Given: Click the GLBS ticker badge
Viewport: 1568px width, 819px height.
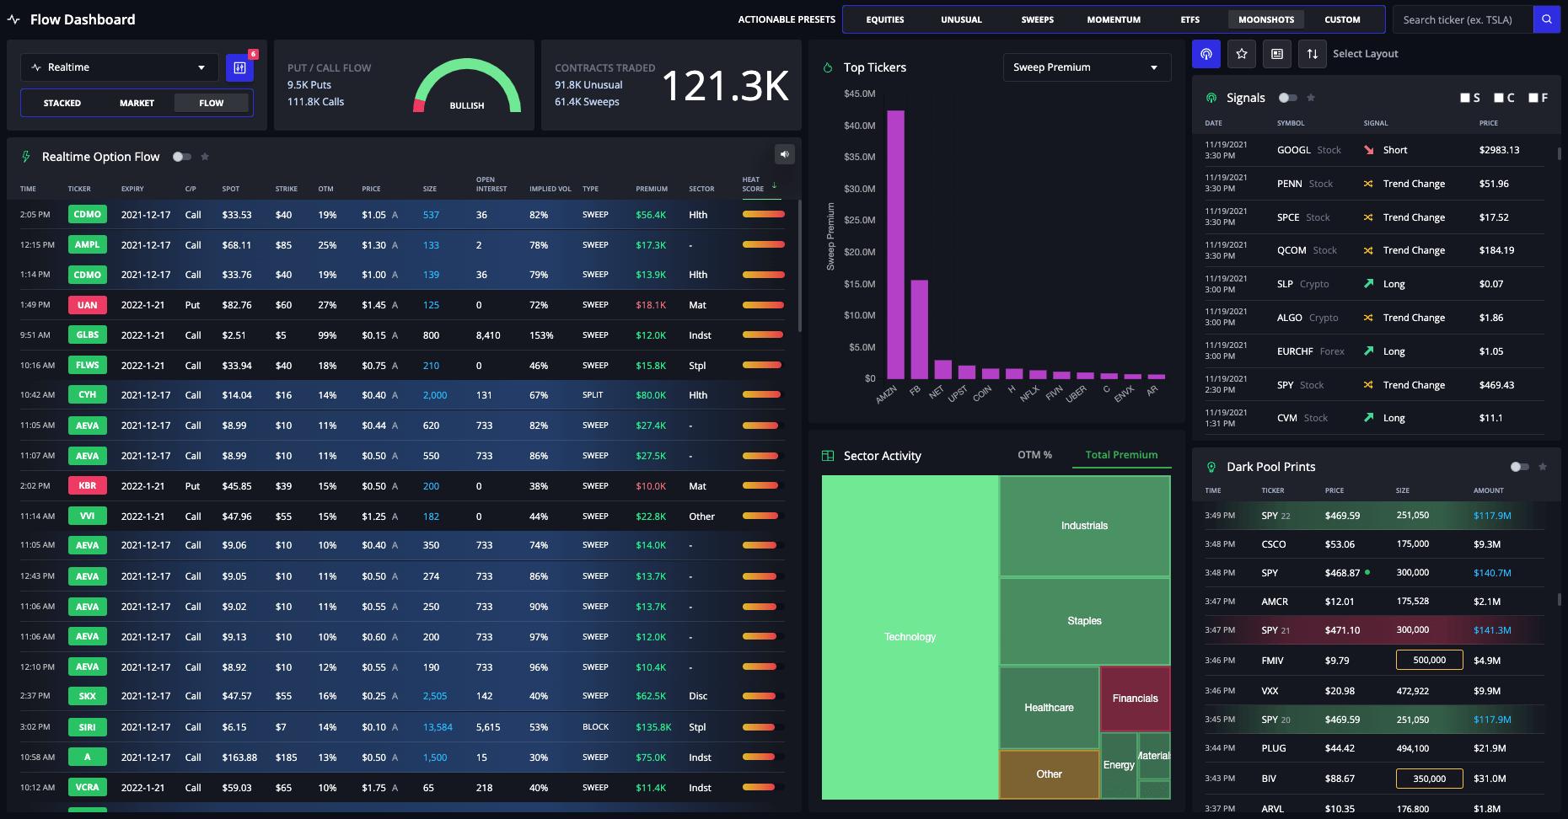Looking at the screenshot, I should [88, 335].
